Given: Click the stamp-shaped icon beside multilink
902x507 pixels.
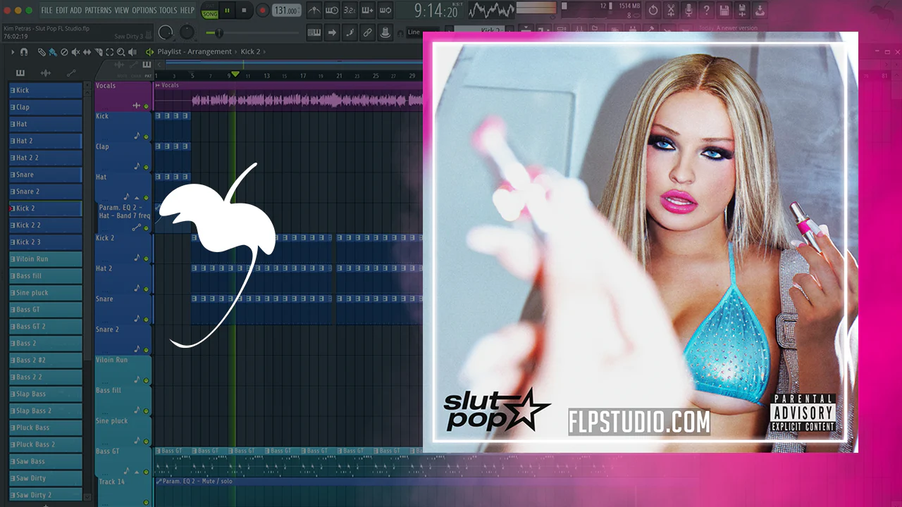Looking at the screenshot, I should tap(385, 32).
